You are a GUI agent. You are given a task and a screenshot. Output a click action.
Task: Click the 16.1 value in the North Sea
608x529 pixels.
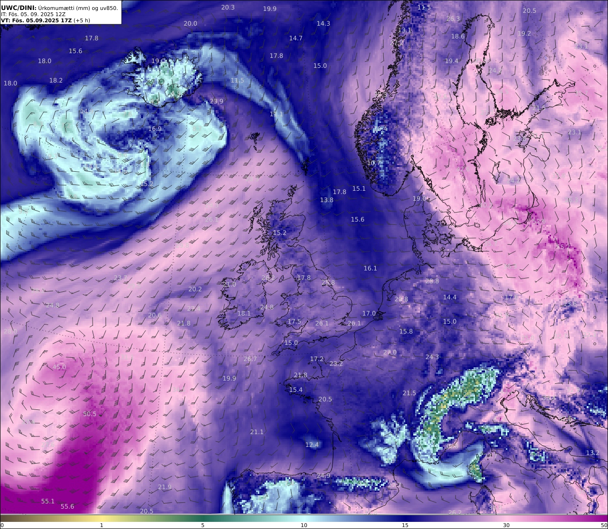(370, 269)
